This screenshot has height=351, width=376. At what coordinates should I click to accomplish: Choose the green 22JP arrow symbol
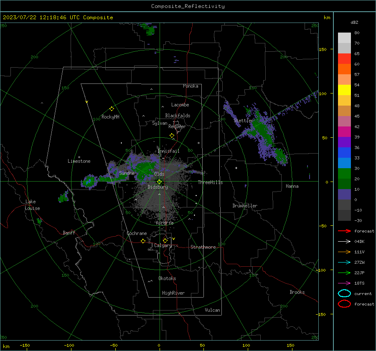pos(344,273)
